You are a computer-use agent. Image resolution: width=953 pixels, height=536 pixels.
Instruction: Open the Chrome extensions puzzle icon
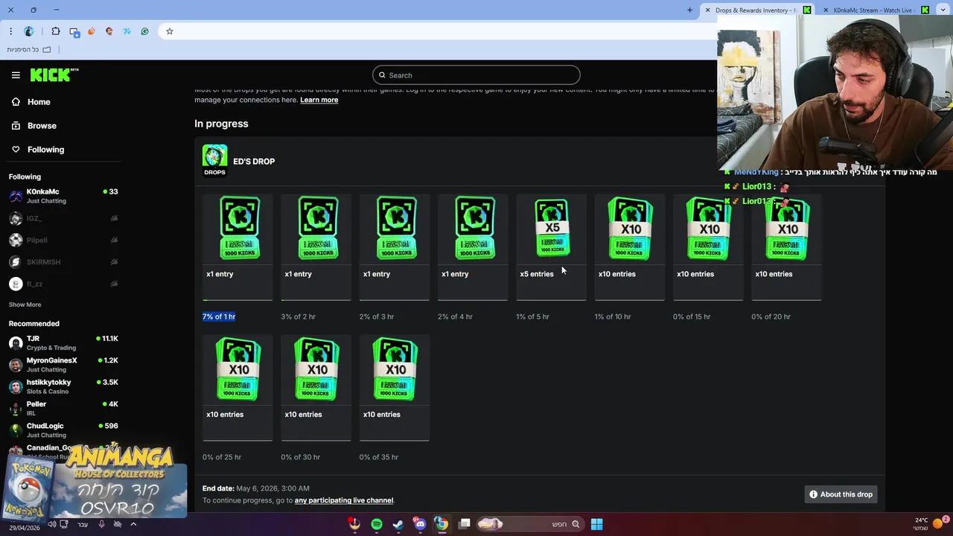(x=56, y=31)
